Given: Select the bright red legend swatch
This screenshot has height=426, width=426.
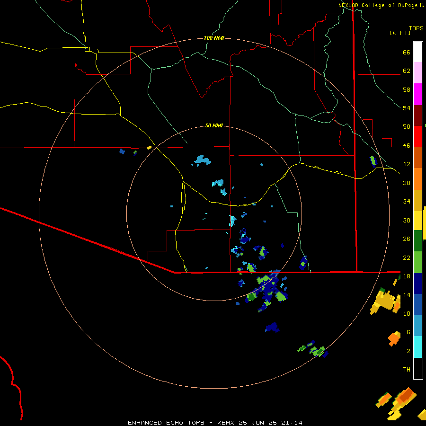Looking at the screenshot, I should (x=418, y=136).
